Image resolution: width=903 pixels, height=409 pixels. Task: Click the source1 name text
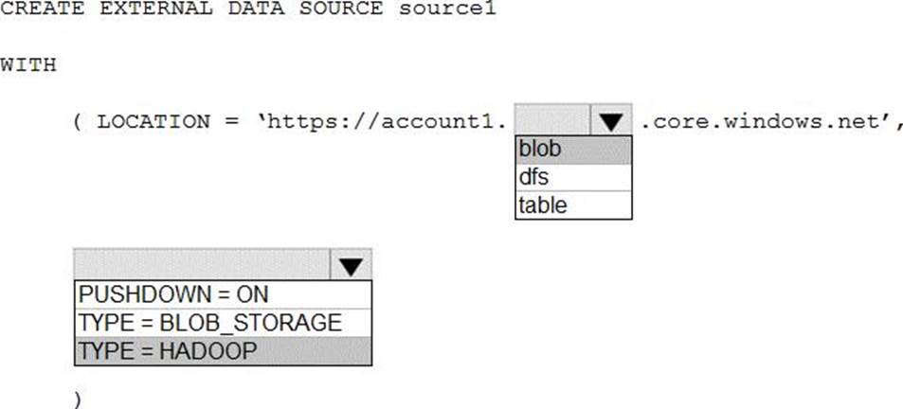(448, 9)
